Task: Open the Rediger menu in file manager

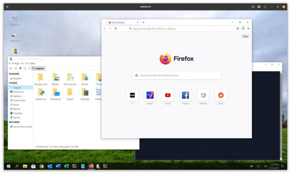Action: click(16, 63)
